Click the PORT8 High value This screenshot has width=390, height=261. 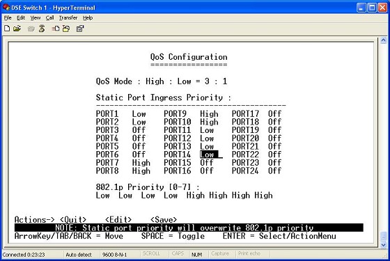(x=141, y=171)
